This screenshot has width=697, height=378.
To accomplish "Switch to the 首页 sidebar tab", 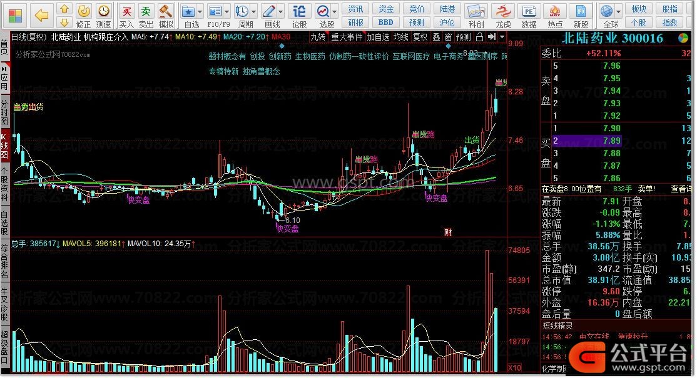I will (4, 47).
